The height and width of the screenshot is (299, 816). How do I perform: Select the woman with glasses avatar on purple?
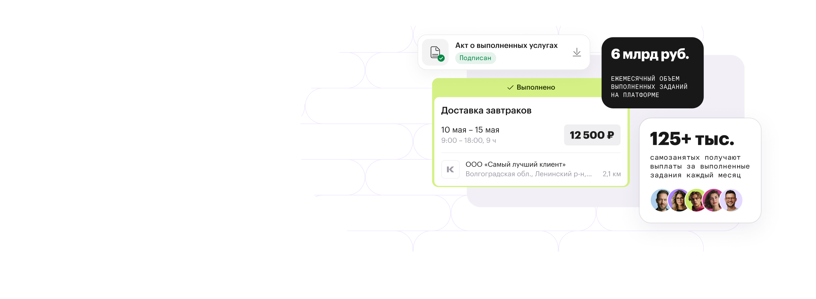coord(678,200)
